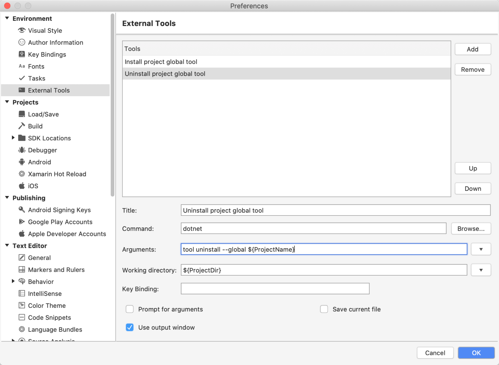Click the Key Bindings icon
This screenshot has height=365, width=499.
point(21,54)
